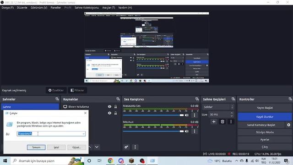Undock the Kaynaklar panel
The image size is (293, 165).
(118, 99)
